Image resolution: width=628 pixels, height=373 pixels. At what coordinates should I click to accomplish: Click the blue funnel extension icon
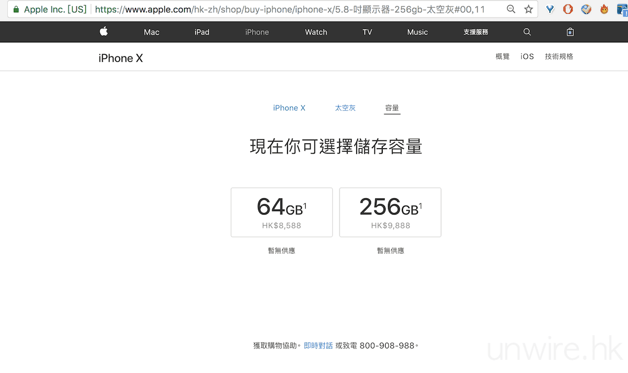(x=550, y=9)
